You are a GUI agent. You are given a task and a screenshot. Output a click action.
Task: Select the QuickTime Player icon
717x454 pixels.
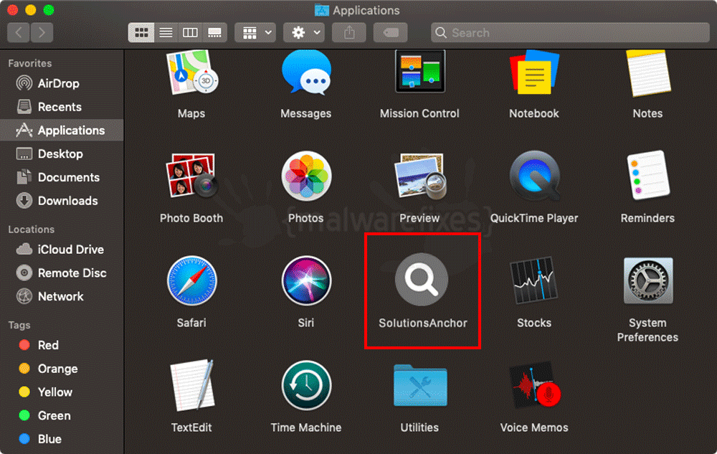535,176
